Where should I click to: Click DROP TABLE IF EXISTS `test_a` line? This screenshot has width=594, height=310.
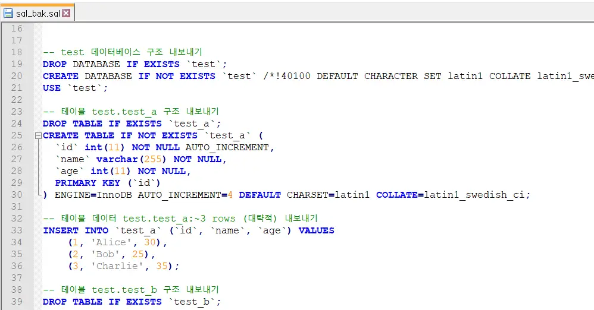coord(132,124)
